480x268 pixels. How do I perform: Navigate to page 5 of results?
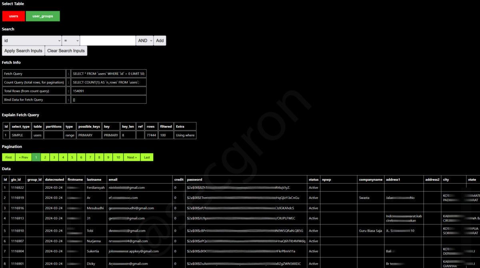(x=72, y=157)
